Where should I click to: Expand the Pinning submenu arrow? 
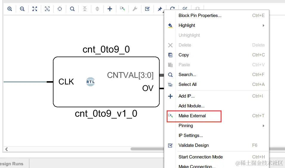pyautogui.click(x=263, y=126)
